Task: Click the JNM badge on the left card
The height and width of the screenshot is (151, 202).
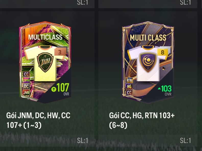Action: tap(26, 93)
